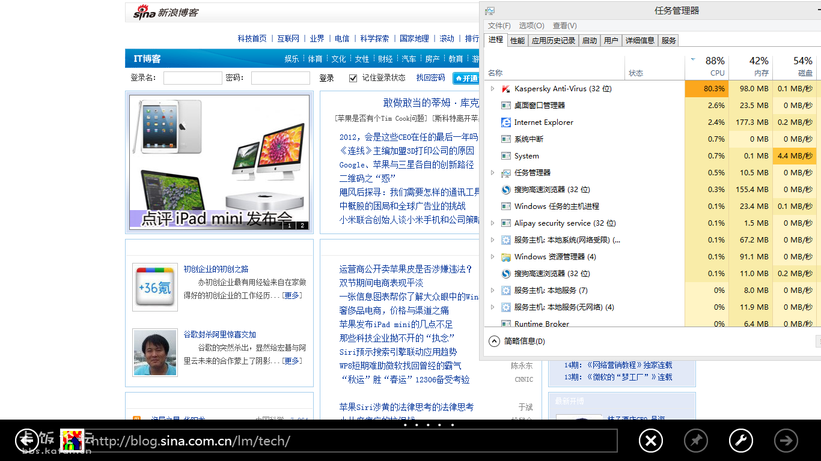
Task: Click the browser forward arrow button
Action: coord(786,441)
